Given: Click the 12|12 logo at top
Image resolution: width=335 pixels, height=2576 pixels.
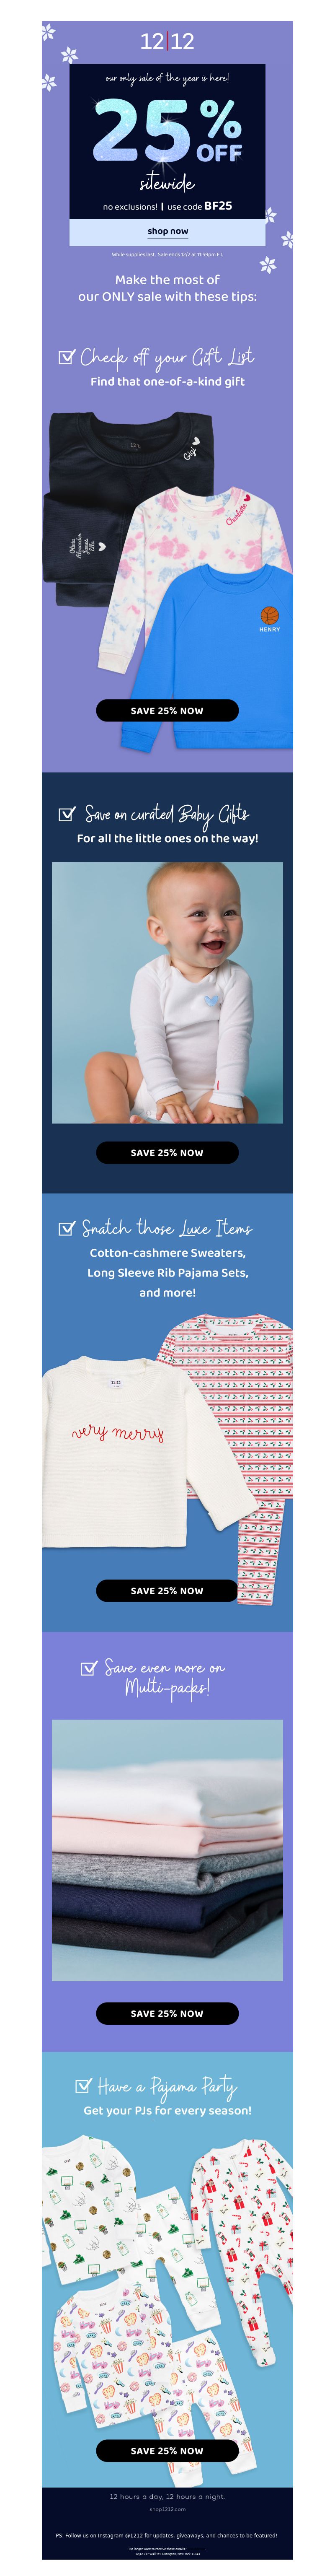Looking at the screenshot, I should click(167, 41).
